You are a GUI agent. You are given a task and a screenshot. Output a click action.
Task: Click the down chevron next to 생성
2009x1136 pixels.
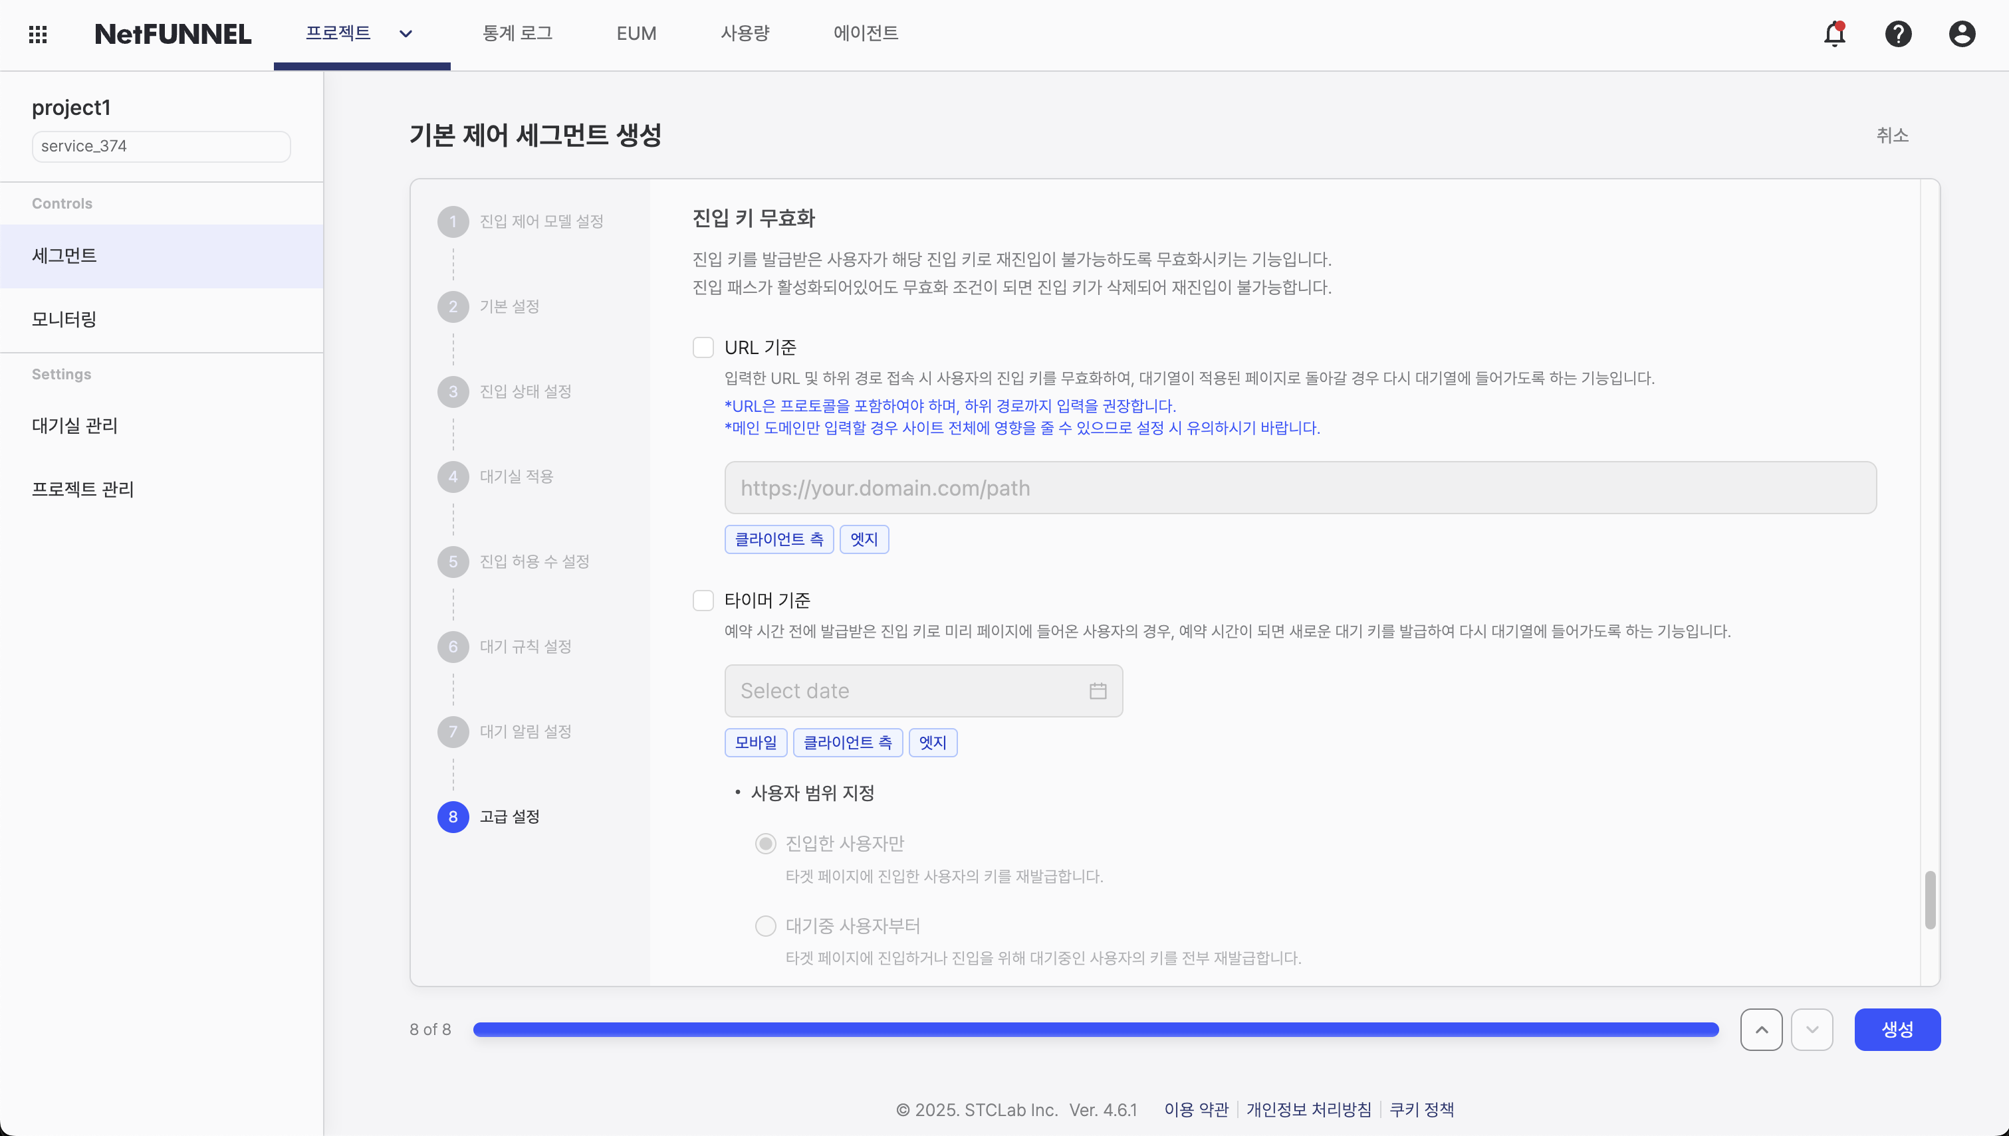click(1812, 1029)
